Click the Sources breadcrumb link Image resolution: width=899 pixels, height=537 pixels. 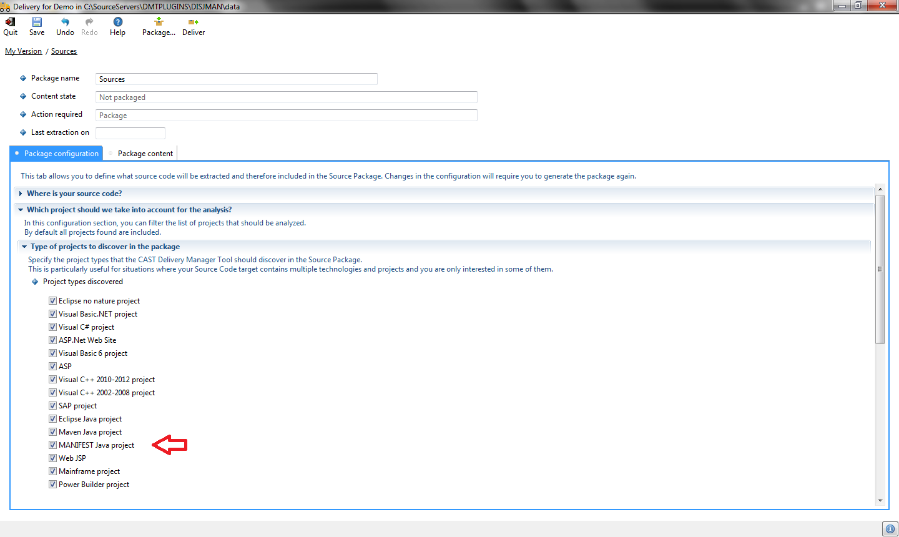[64, 51]
